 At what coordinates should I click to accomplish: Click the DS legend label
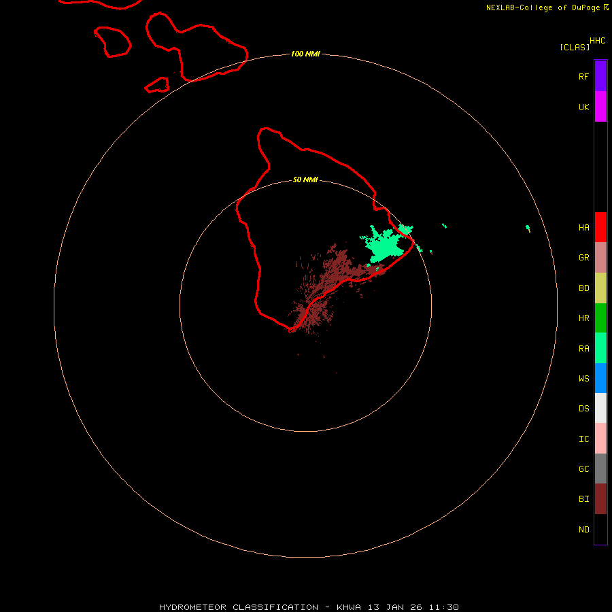pos(583,409)
